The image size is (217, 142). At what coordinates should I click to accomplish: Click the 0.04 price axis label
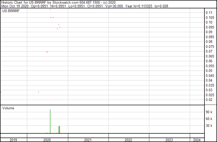(209, 80)
